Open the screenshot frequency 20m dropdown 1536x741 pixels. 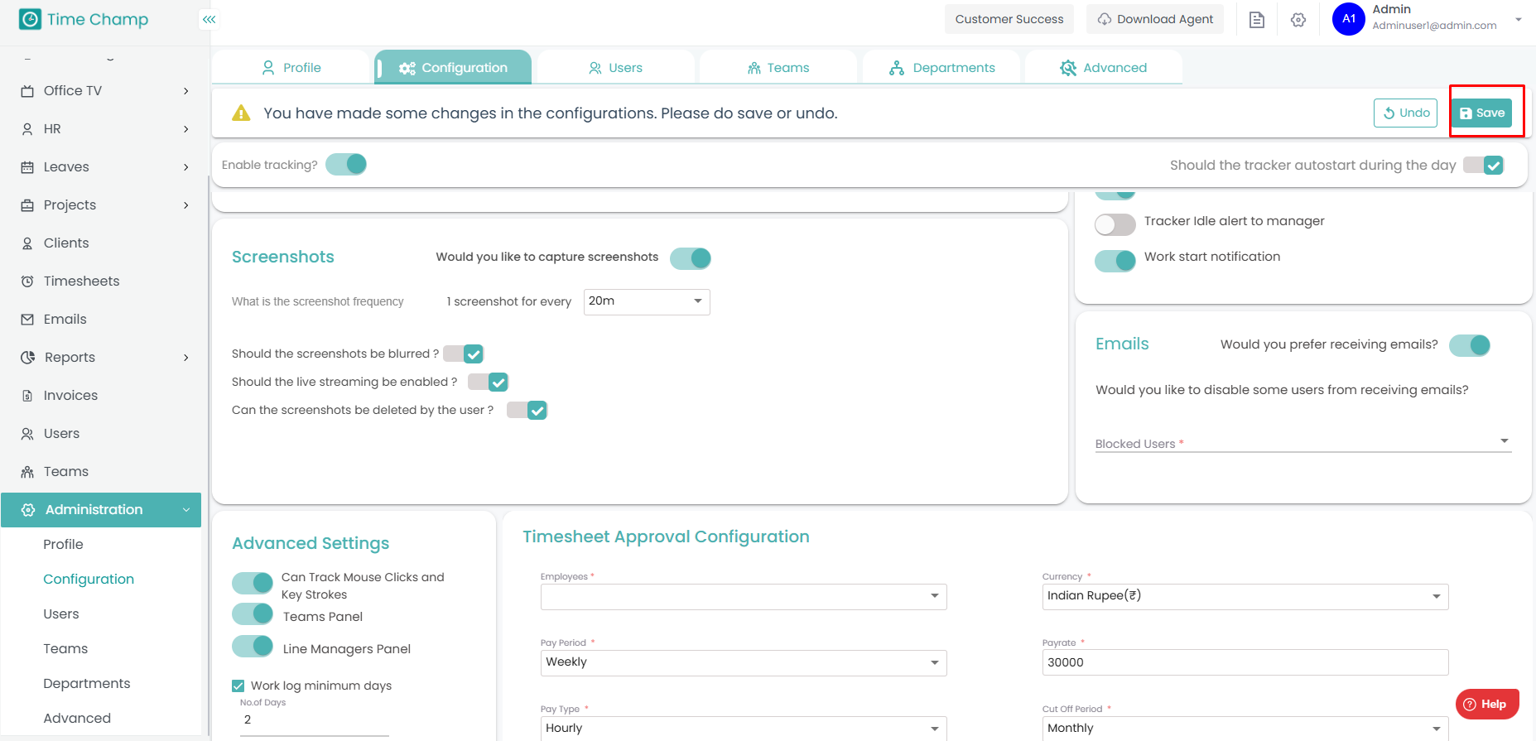[647, 301]
